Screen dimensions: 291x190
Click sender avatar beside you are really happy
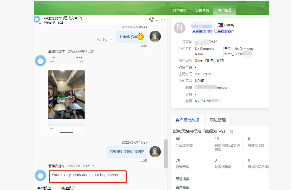click(155, 152)
